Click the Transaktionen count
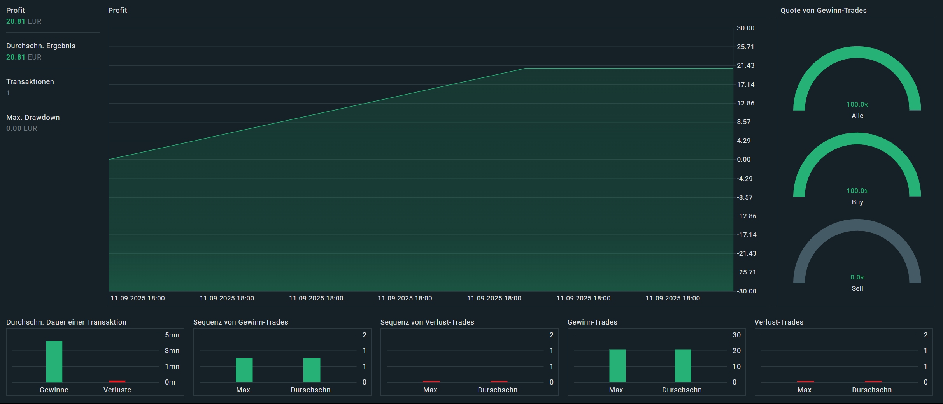 tap(8, 93)
